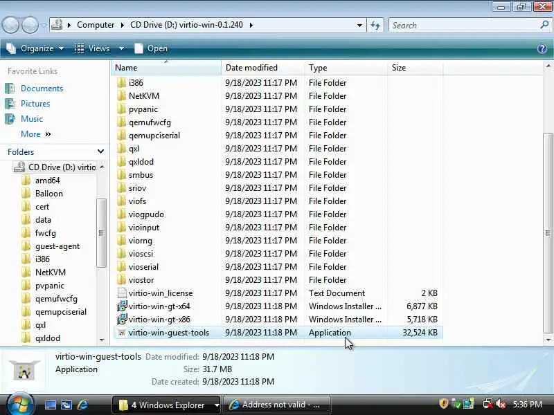Select the virtio-win-guest-tools application icon
The width and height of the screenshot is (554, 415).
click(122, 333)
